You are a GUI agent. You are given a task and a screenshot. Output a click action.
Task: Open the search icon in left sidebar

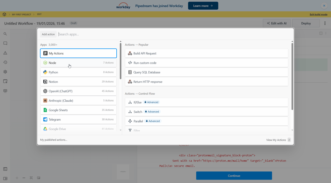click(x=5, y=34)
